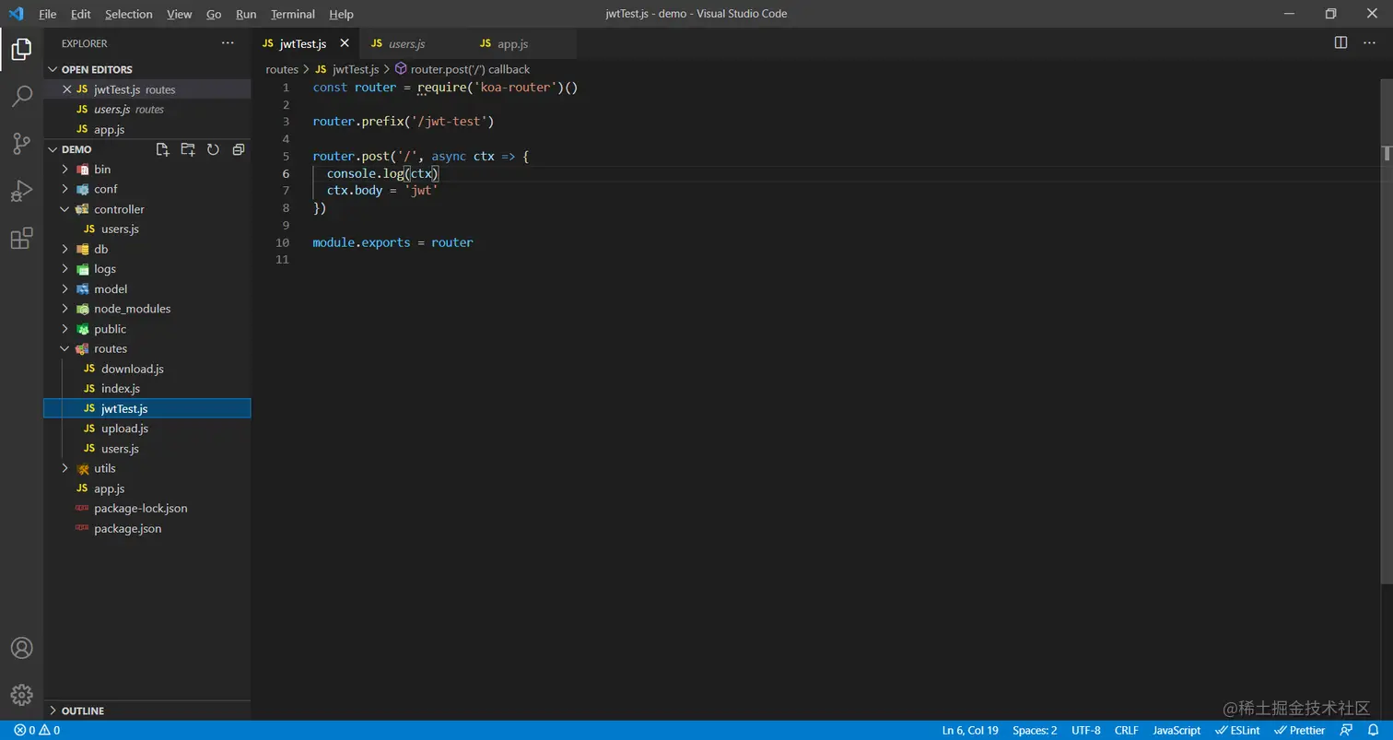Click the router.post('/') callback breadcrumb
The height and width of the screenshot is (740, 1393).
coord(462,69)
